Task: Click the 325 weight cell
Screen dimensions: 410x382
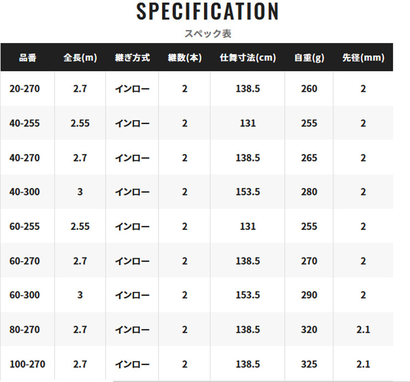Action: tap(309, 364)
